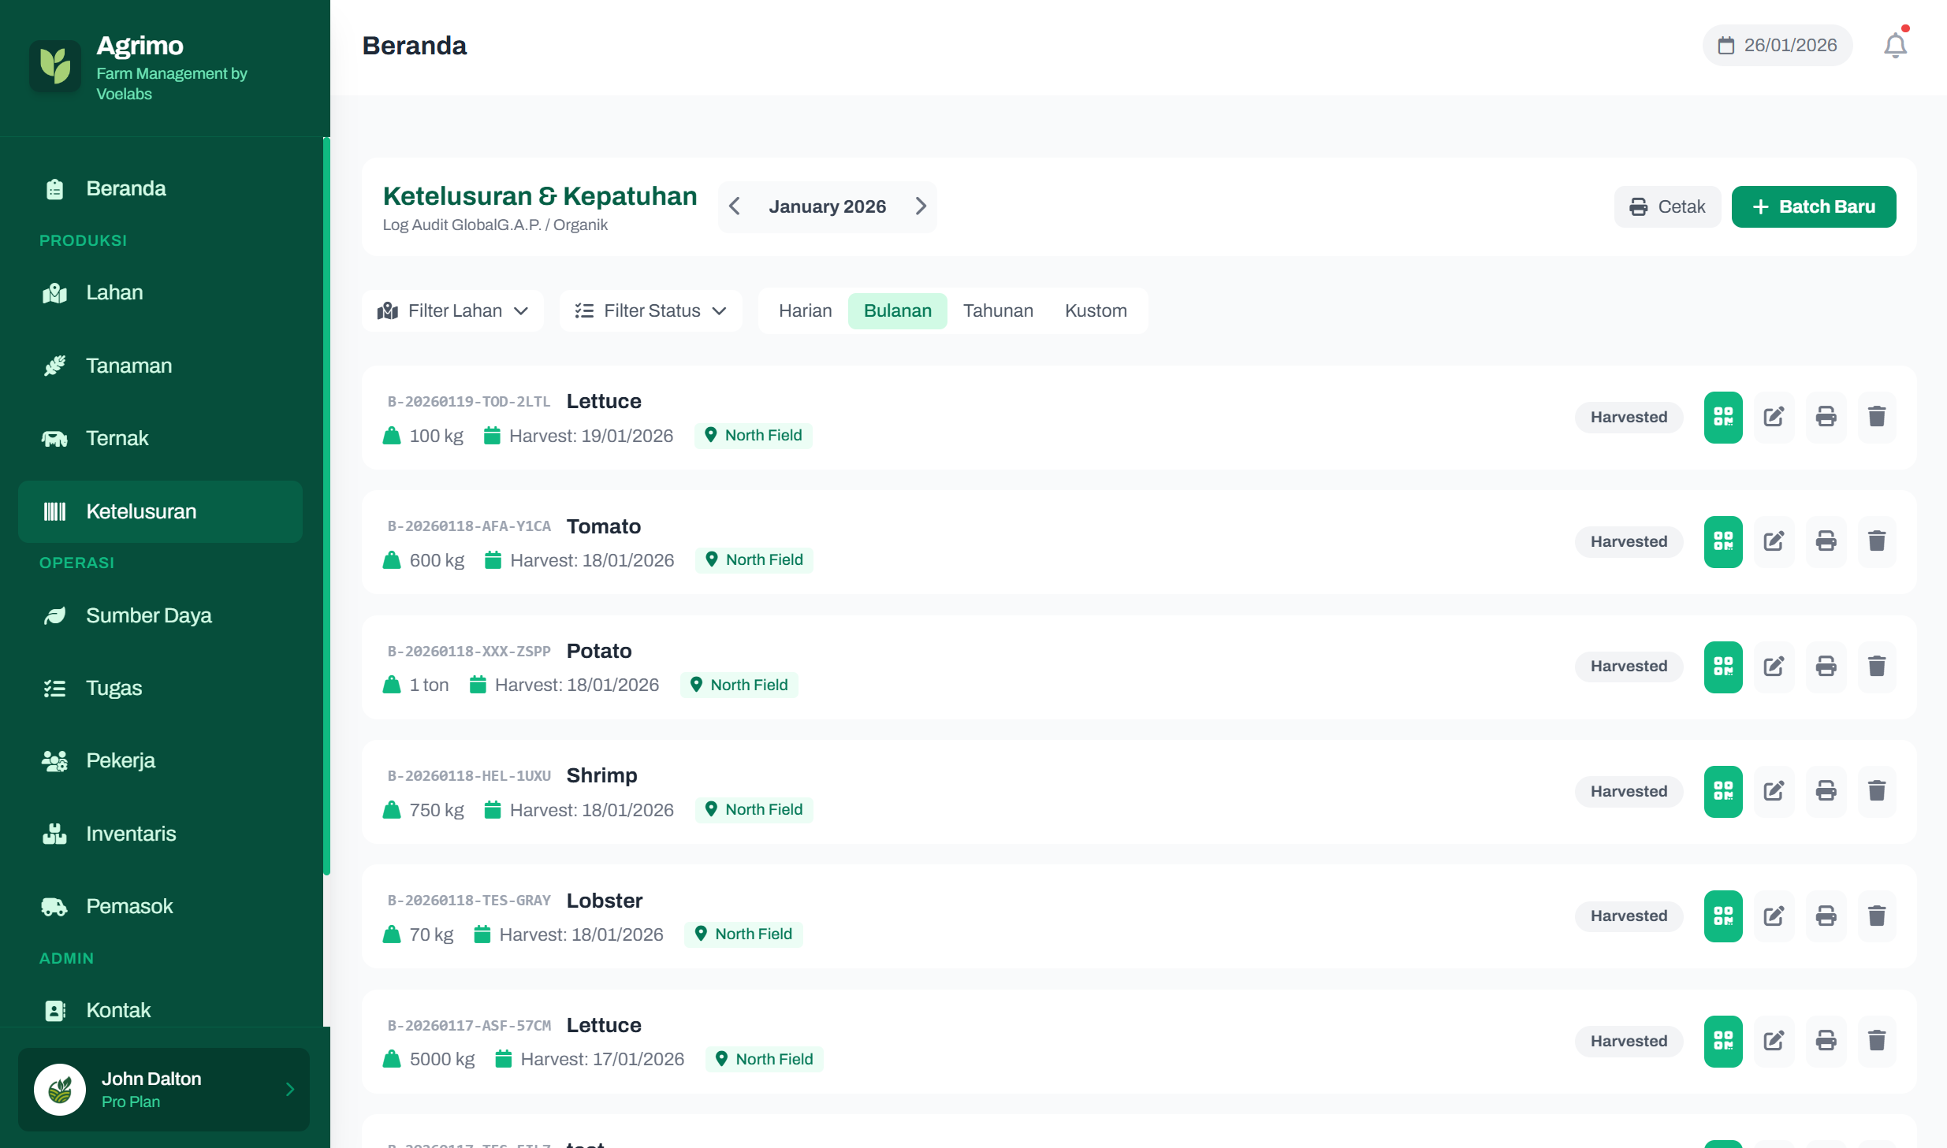This screenshot has height=1148, width=1947.
Task: Click the Cetak print button
Action: pyautogui.click(x=1667, y=206)
